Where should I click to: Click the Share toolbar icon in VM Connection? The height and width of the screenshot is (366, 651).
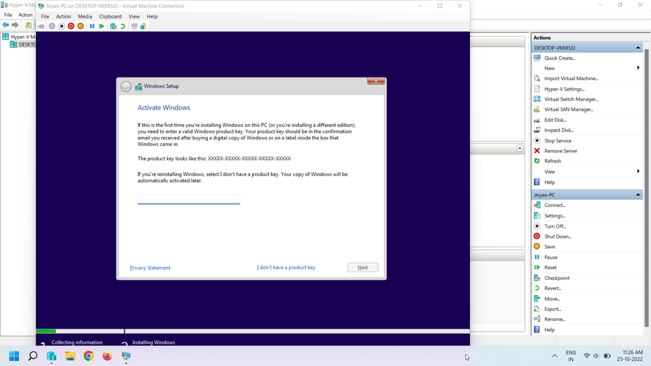[143, 26]
